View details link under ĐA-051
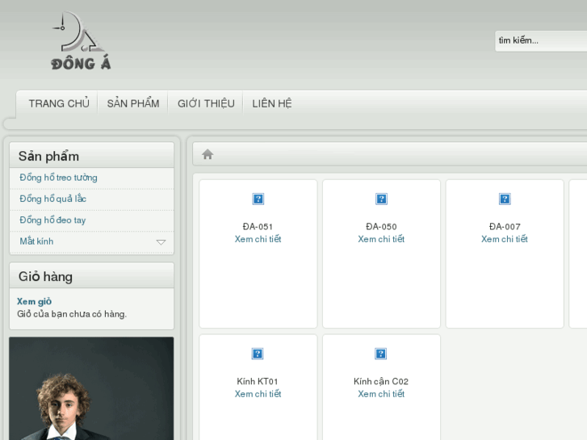Screen dimensions: 587x440 258,239
